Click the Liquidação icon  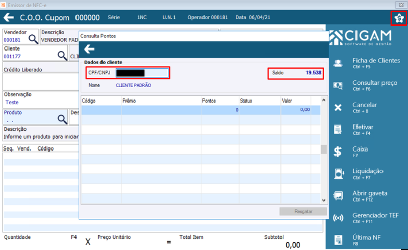339,173
